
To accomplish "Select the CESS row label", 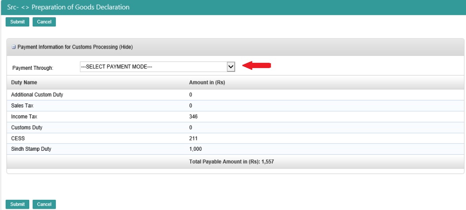I will click(x=18, y=138).
